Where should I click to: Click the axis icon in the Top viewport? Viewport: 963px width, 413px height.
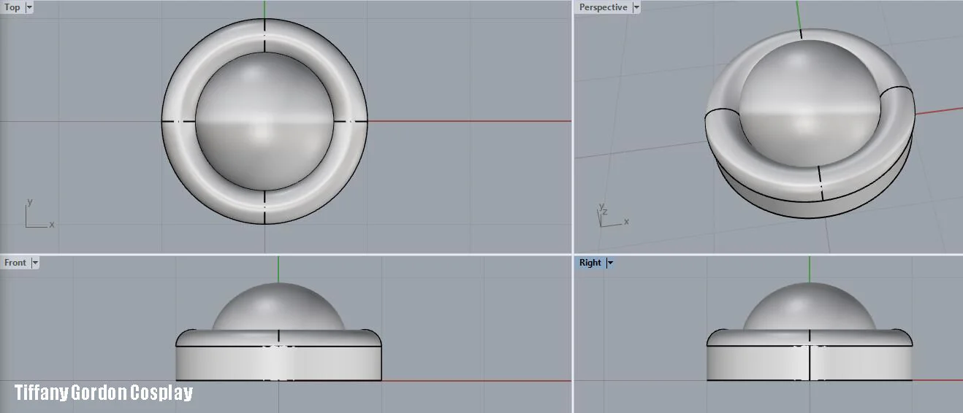click(x=39, y=214)
